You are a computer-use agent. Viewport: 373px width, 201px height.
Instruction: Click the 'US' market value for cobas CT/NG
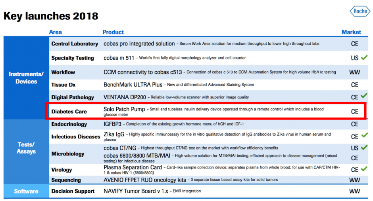pos(355,148)
